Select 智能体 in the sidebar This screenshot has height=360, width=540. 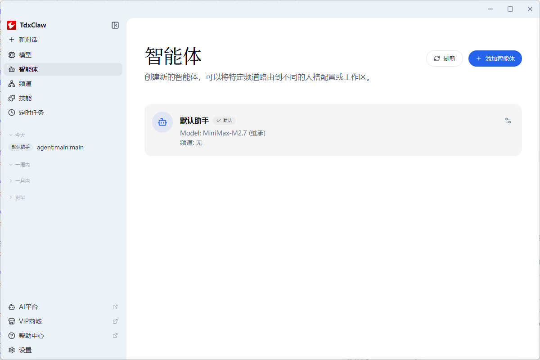coord(63,69)
